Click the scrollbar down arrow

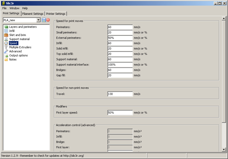[224, 150]
